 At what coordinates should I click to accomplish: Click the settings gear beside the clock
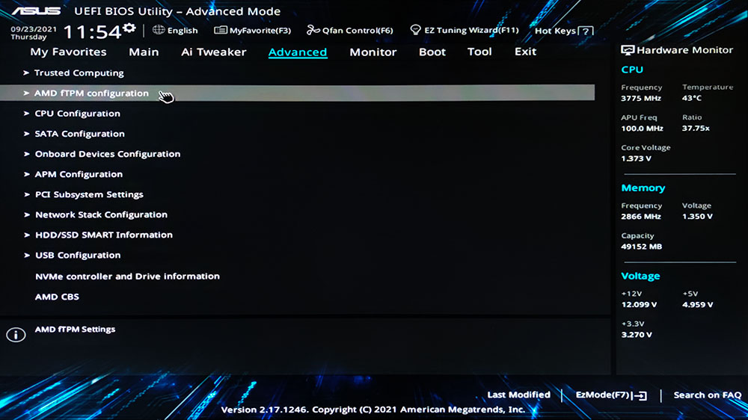point(130,28)
